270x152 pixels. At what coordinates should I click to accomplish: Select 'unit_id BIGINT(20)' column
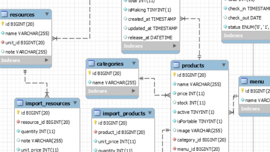[x=25, y=43]
